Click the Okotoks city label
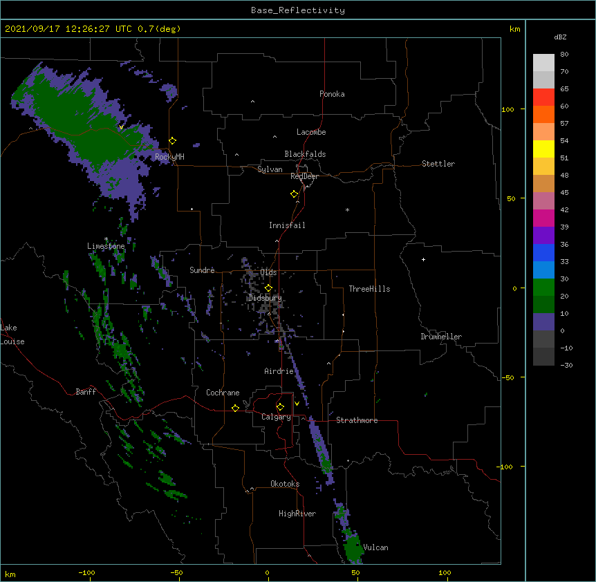596x582 pixels. pyautogui.click(x=285, y=484)
